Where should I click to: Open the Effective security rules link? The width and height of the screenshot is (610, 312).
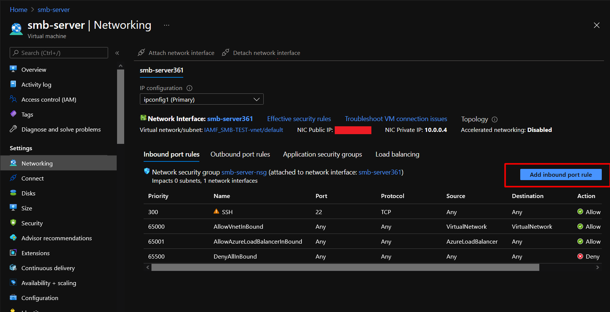pos(299,119)
